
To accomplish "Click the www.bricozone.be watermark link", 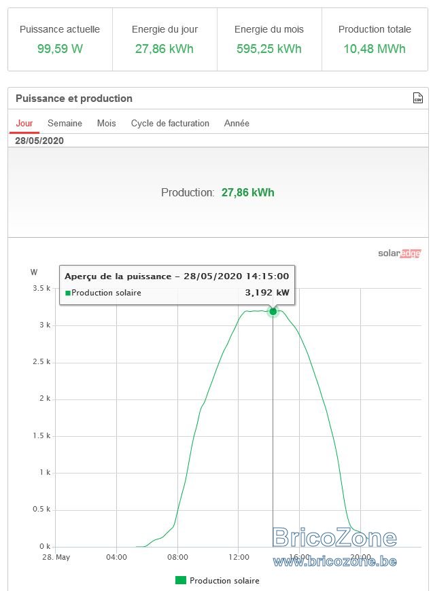I will (x=334, y=562).
